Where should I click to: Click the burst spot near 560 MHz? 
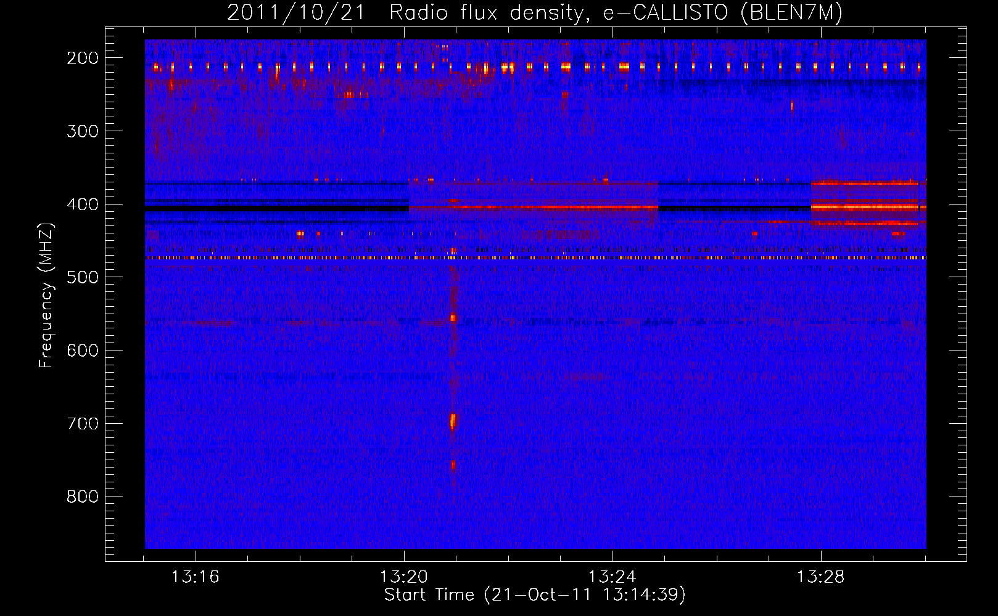tap(453, 318)
